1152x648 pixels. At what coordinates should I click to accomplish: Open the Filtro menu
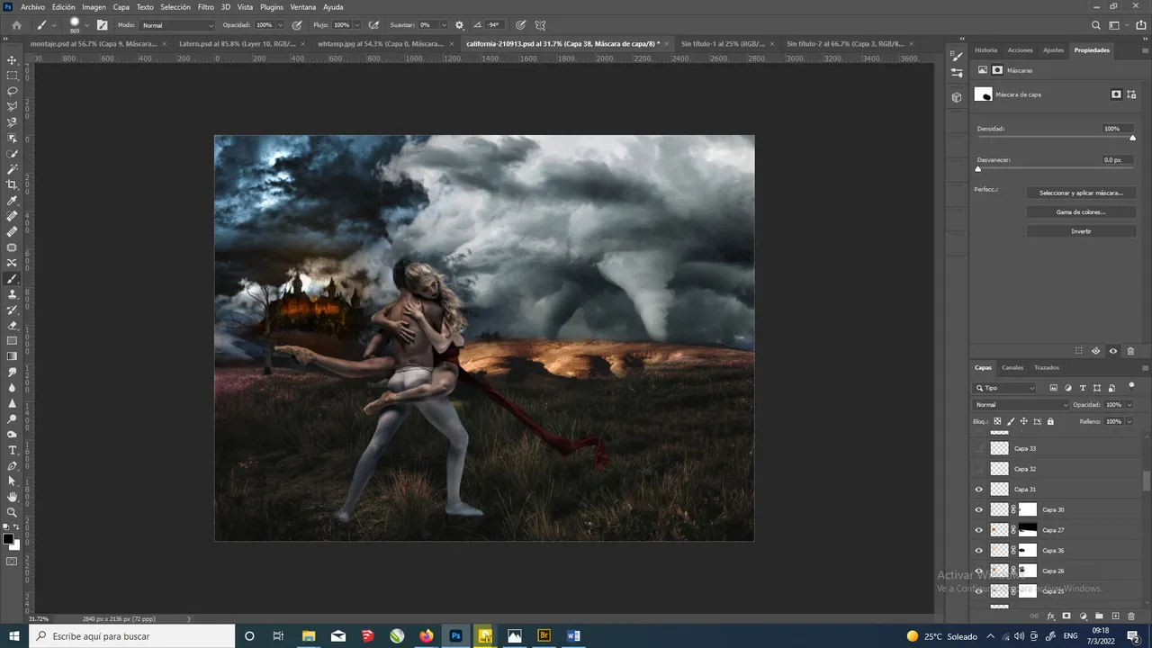[x=206, y=7]
